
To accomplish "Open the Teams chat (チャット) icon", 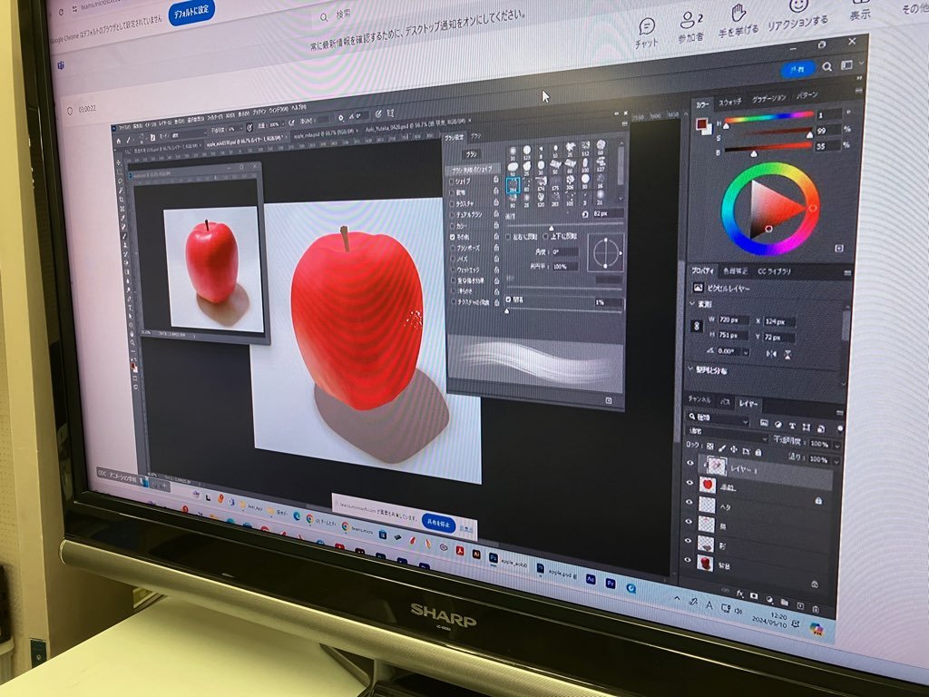I will pyautogui.click(x=646, y=26).
